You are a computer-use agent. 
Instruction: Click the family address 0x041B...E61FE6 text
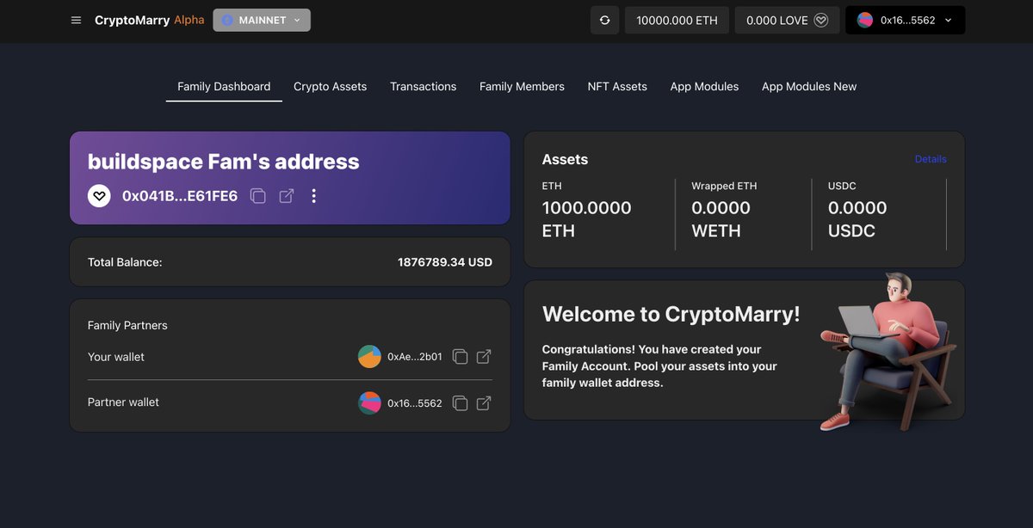[x=180, y=196]
